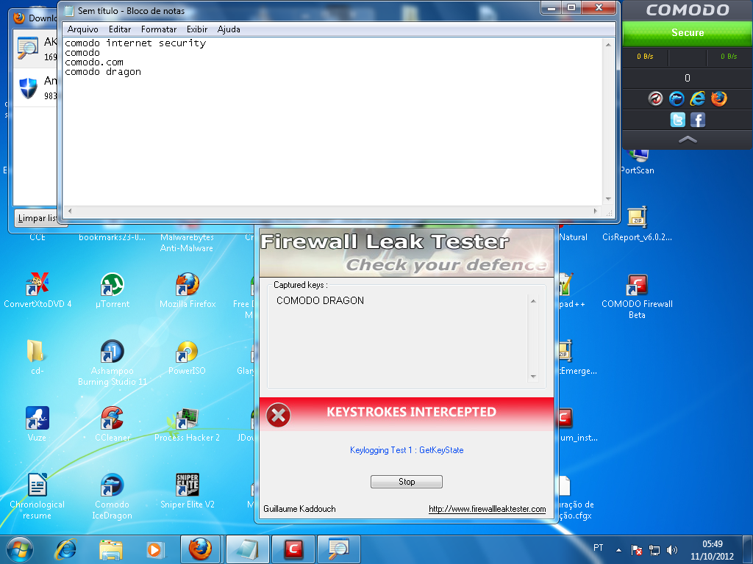Open Internet Explorer from the taskbar

click(65, 549)
